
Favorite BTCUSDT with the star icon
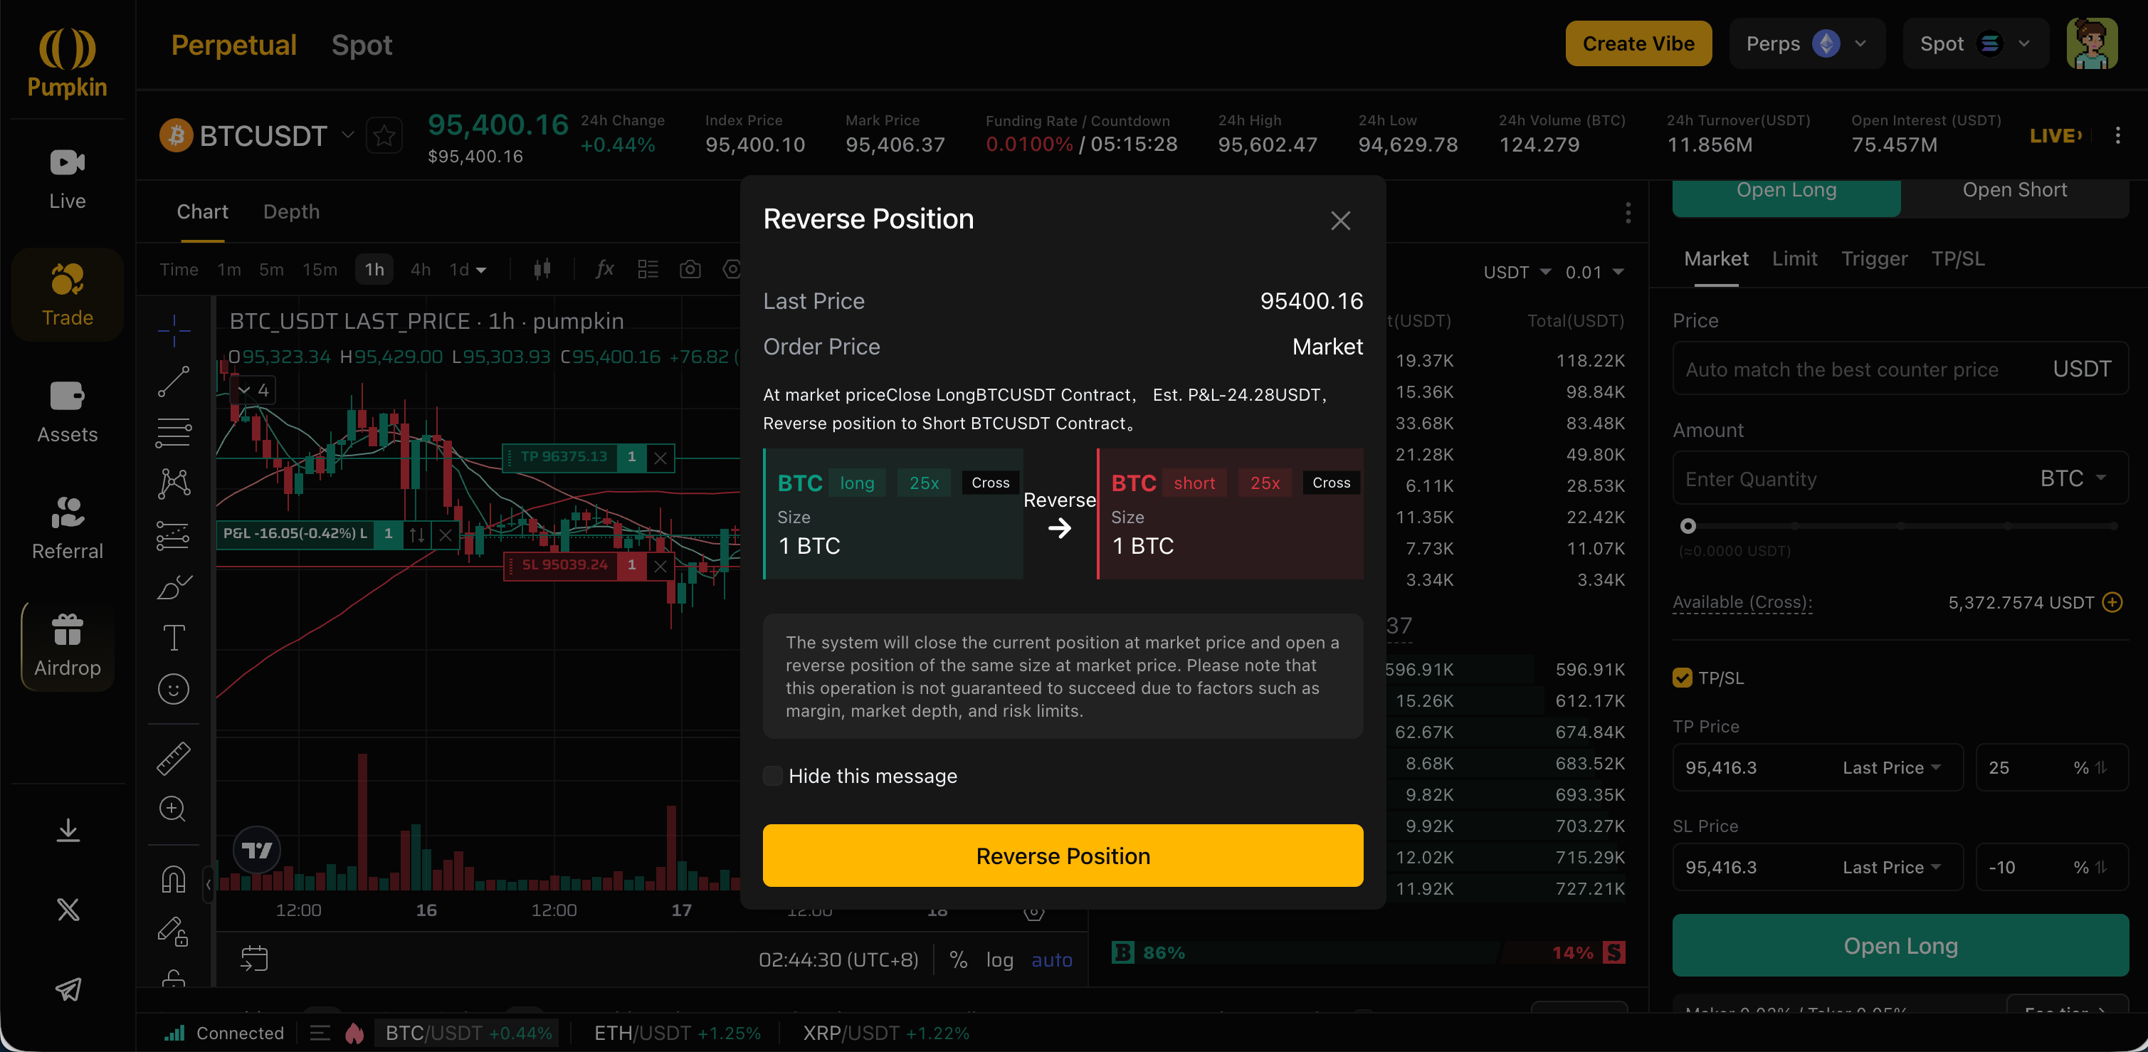tap(384, 136)
